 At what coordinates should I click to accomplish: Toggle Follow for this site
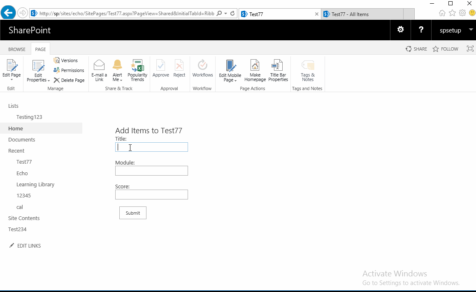[445, 49]
